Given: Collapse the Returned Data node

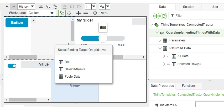Looking at the screenshot, I should point(160,48).
